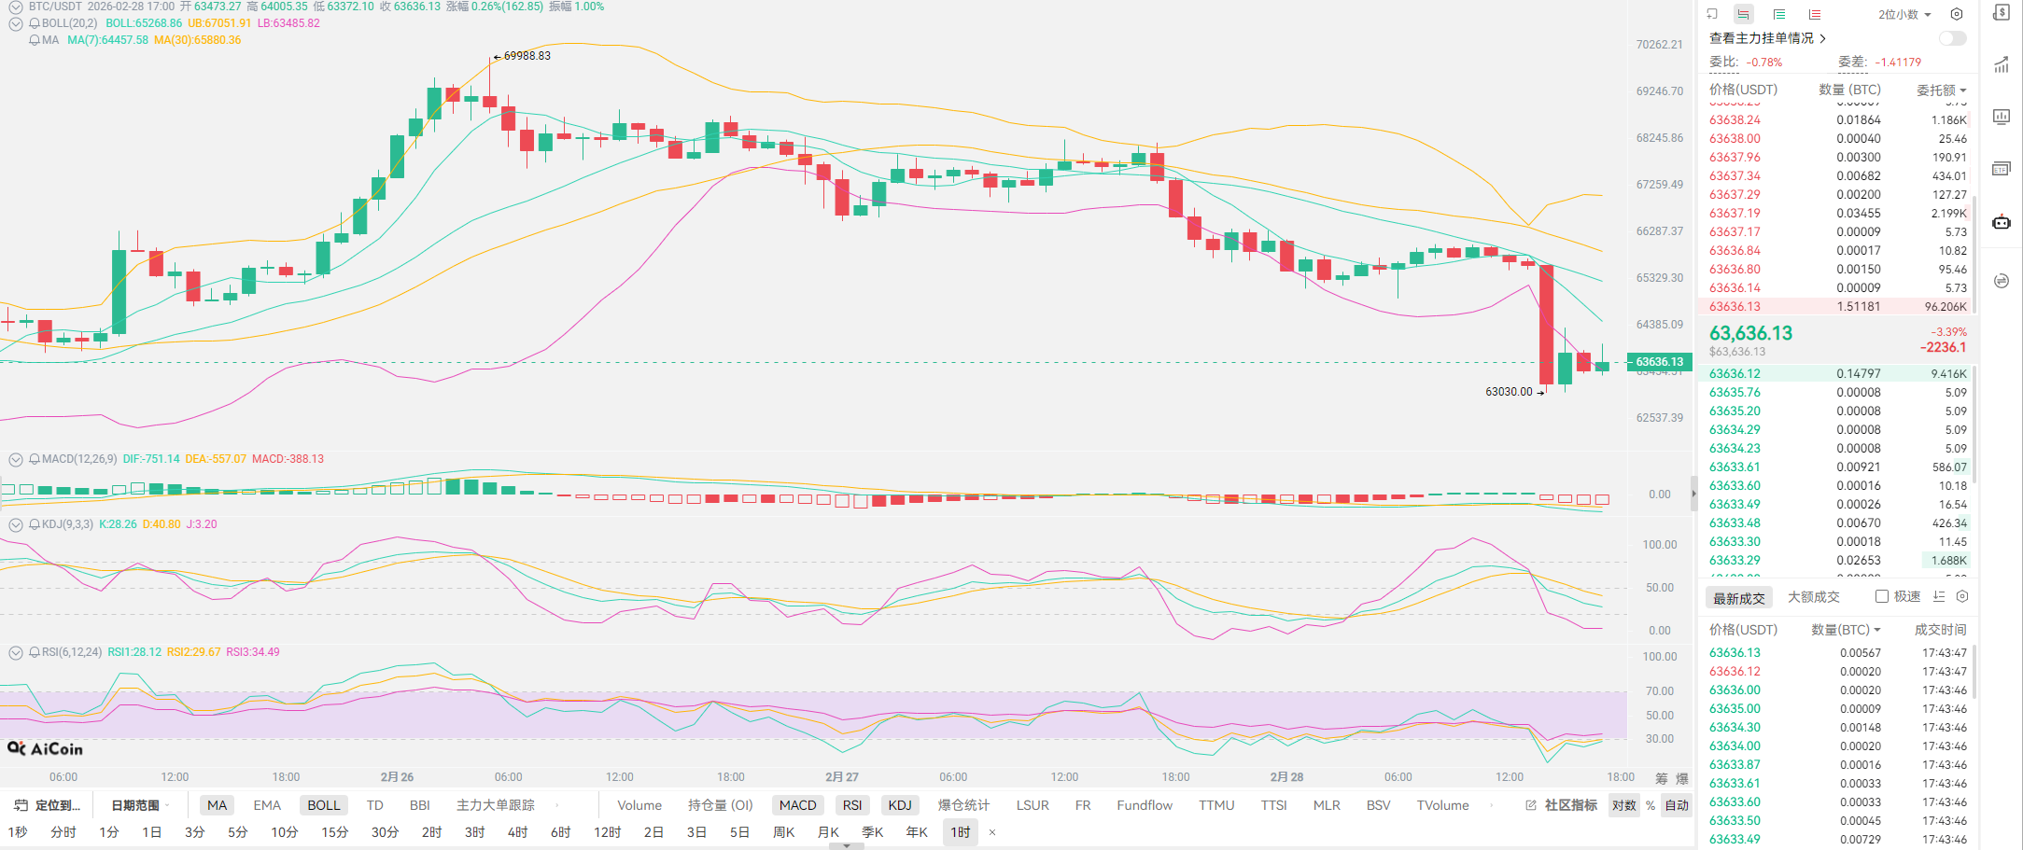The image size is (2023, 850).
Task: Click the 63636.13 current price axis label
Action: tap(1659, 362)
